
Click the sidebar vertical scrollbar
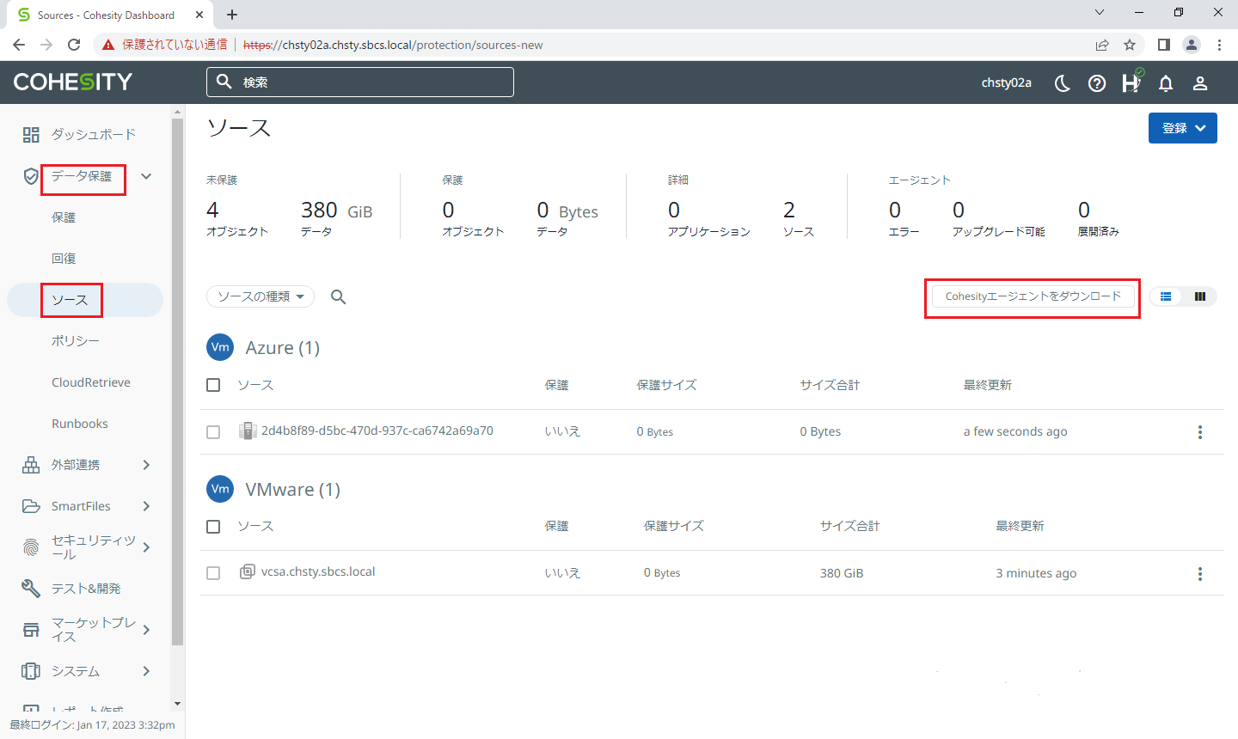point(177,382)
